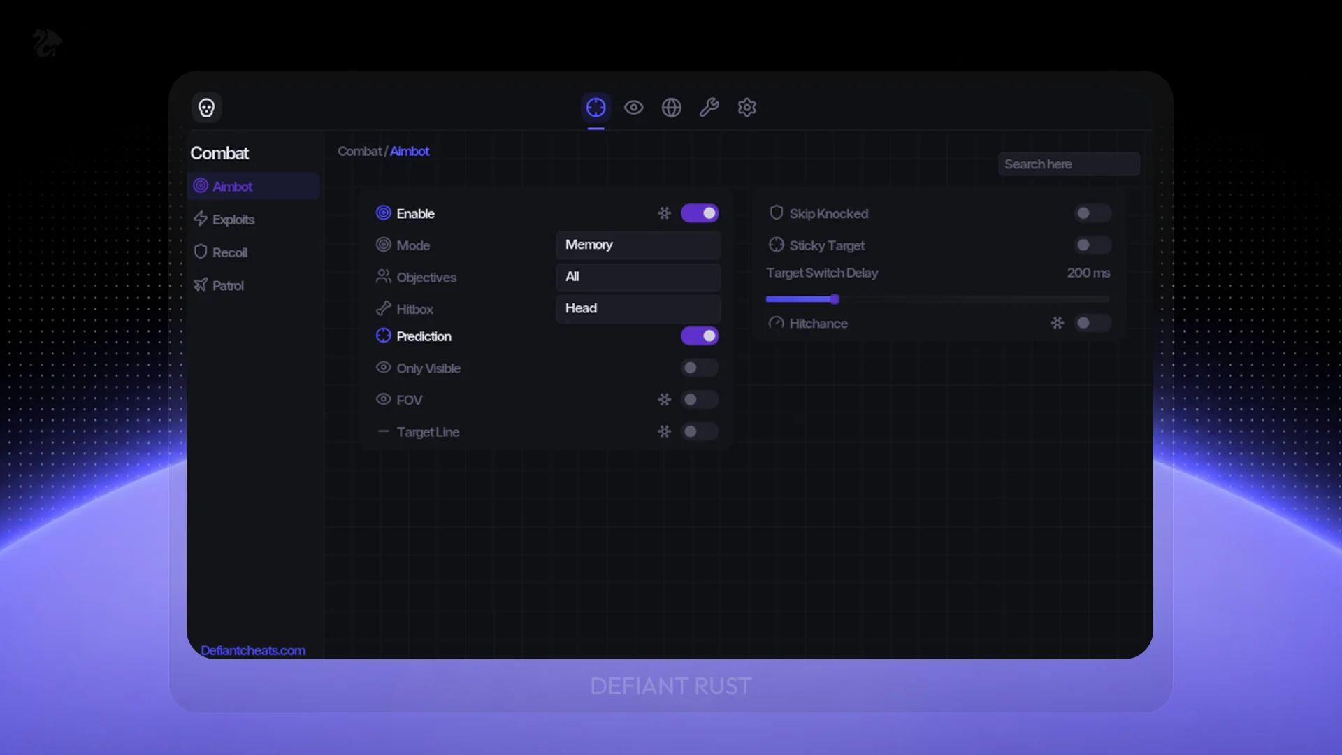Click the Mode row icon

coord(383,245)
